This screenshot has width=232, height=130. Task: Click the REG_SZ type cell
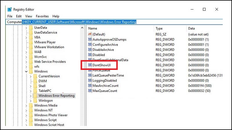(161, 34)
